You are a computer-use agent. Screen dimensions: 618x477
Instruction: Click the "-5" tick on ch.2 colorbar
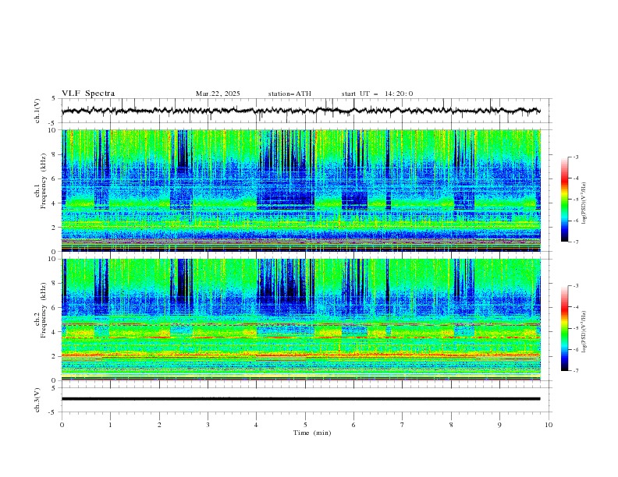point(576,328)
